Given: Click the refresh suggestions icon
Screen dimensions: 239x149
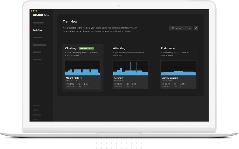Looking at the screenshot, I should (x=196, y=28).
